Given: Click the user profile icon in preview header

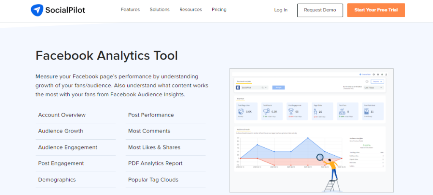Looking at the screenshot, I should click(x=386, y=74).
